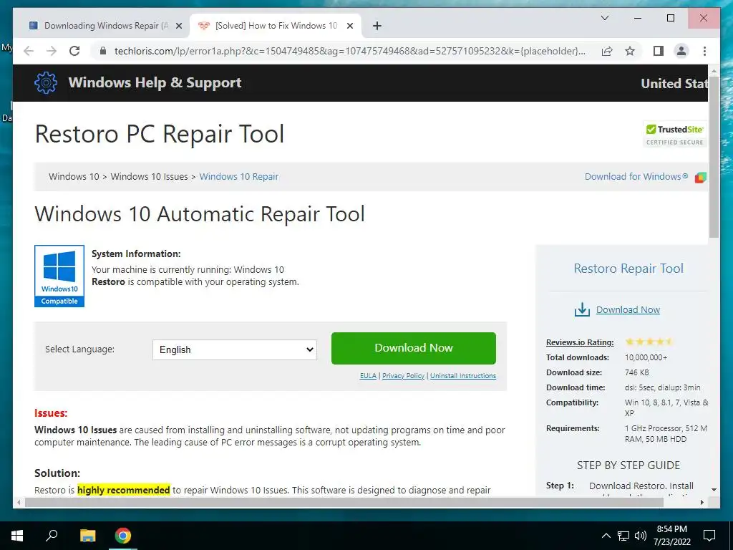The height and width of the screenshot is (550, 733).
Task: Click the Restoro Repair Tool sidebar heading
Action: pos(628,269)
